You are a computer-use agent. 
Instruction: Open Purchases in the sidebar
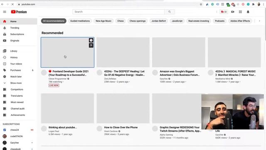pyautogui.click(x=18, y=70)
